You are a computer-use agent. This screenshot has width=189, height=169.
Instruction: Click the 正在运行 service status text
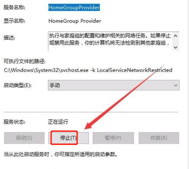click(x=58, y=122)
